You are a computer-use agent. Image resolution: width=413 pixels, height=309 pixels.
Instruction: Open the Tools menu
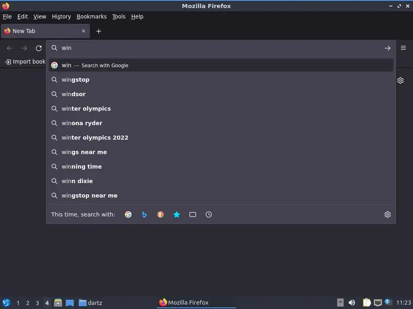119,16
